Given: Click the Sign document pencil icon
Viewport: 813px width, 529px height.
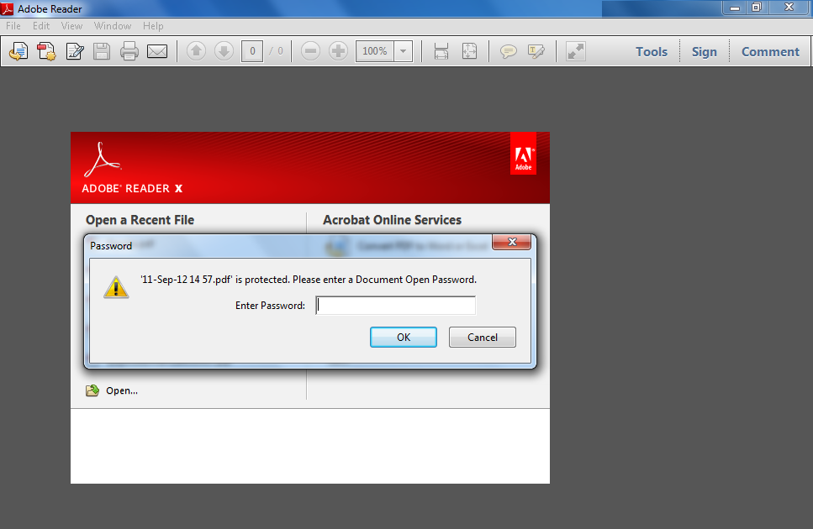Looking at the screenshot, I should tap(75, 51).
